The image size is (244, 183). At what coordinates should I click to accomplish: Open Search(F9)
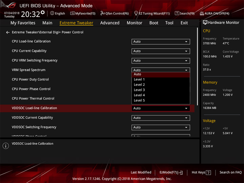click(x=185, y=13)
